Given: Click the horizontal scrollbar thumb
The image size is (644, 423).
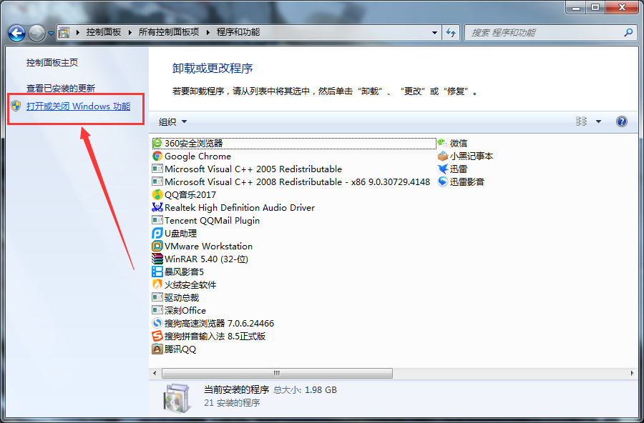Looking at the screenshot, I should tap(277, 373).
